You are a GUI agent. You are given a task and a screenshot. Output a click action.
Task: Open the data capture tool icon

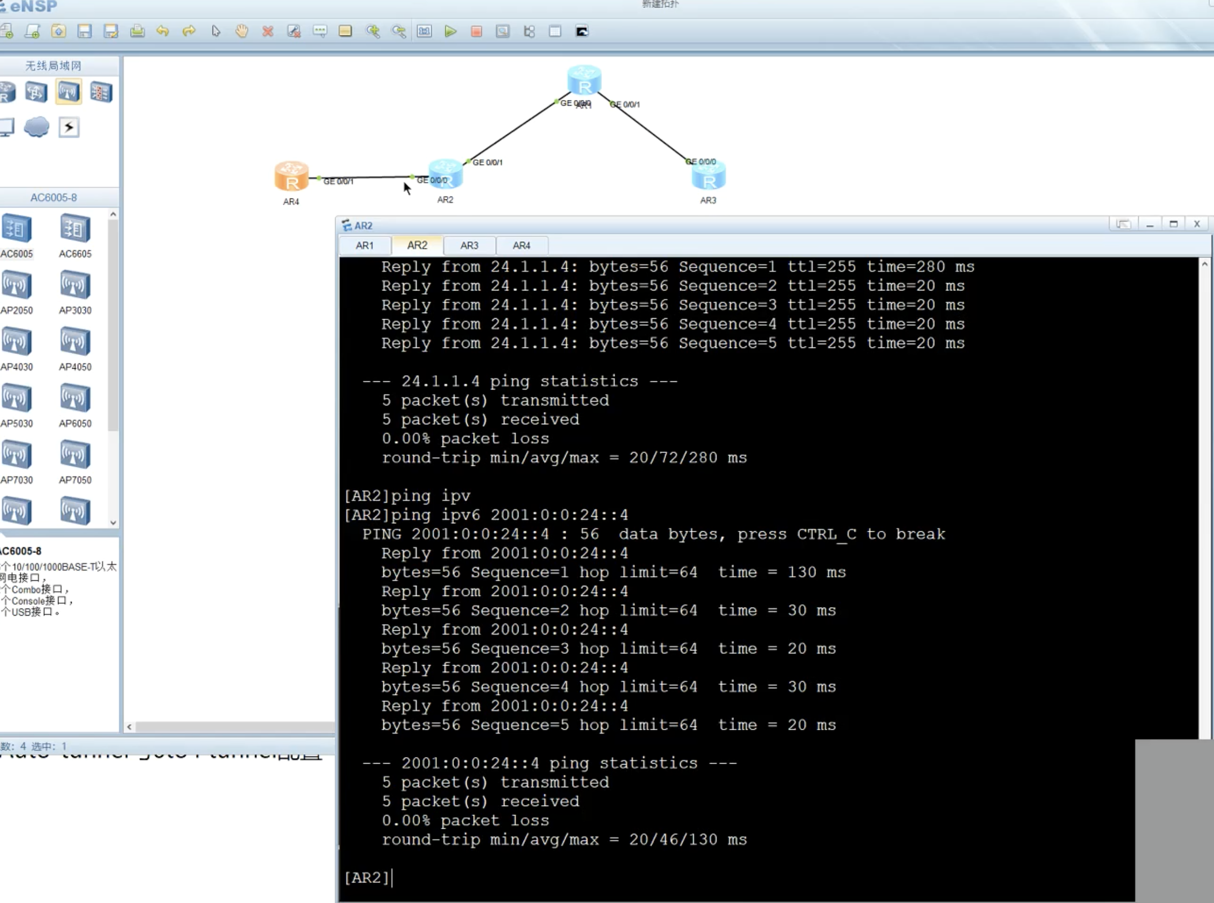(503, 31)
